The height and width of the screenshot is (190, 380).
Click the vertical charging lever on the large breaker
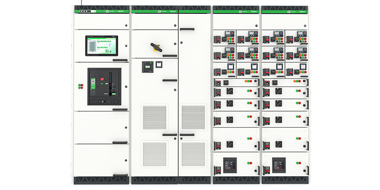[110, 84]
